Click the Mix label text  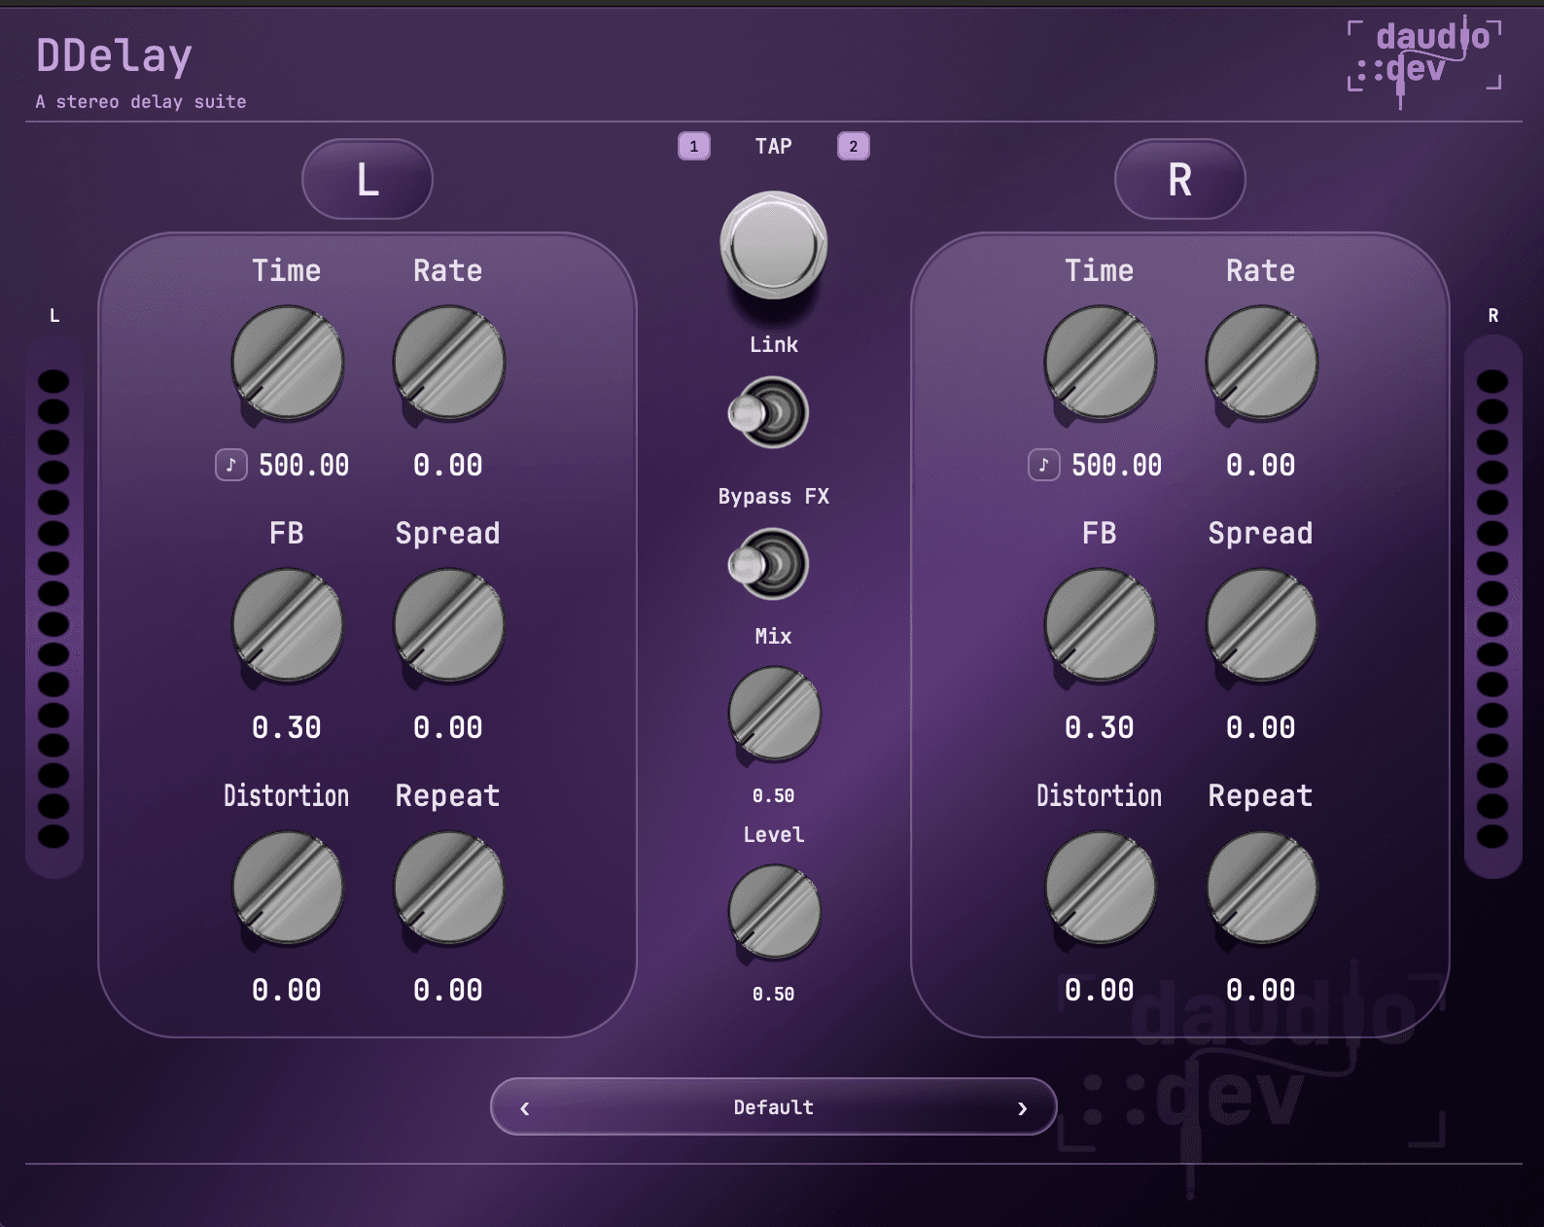click(x=774, y=636)
